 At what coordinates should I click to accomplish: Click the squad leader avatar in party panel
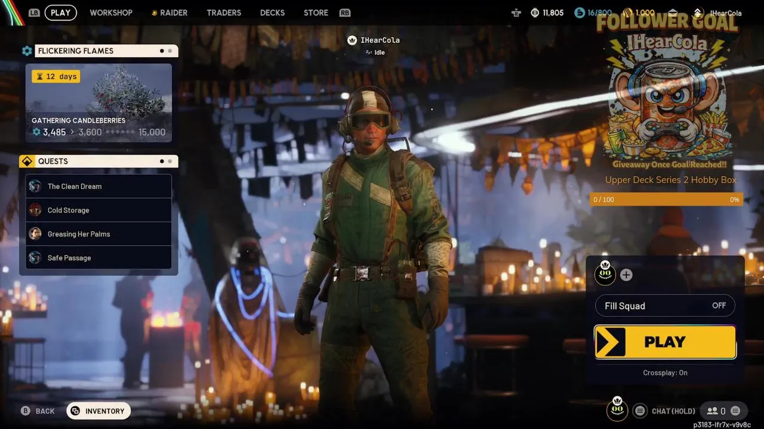(x=605, y=273)
